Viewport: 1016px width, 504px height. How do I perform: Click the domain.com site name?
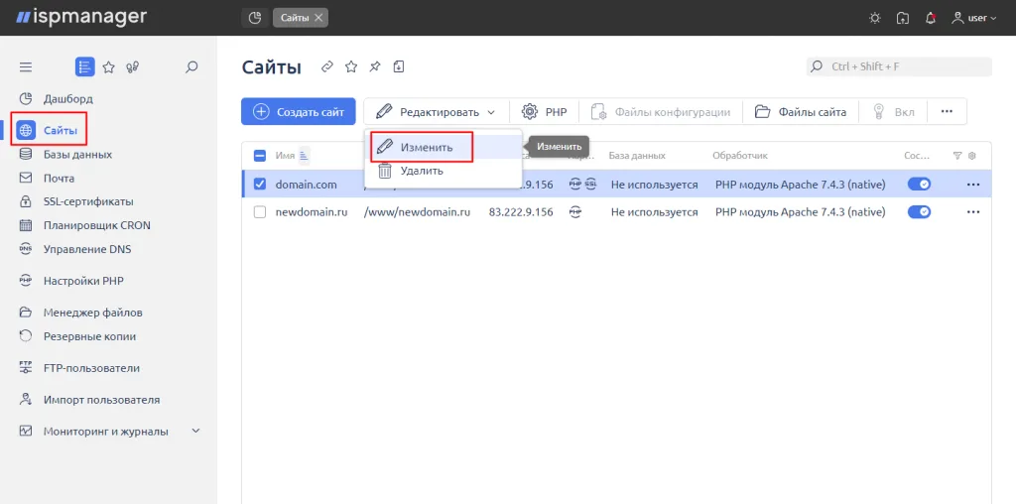pos(306,185)
